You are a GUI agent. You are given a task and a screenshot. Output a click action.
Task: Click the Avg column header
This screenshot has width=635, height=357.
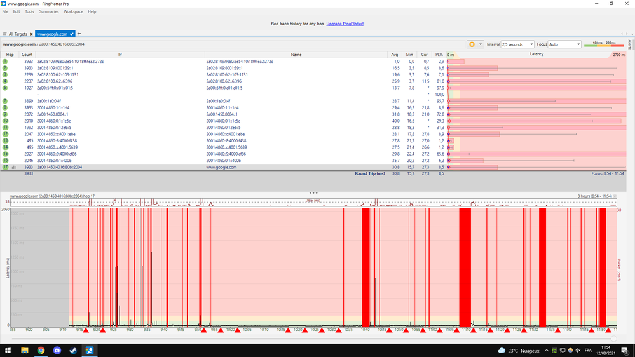tap(395, 54)
